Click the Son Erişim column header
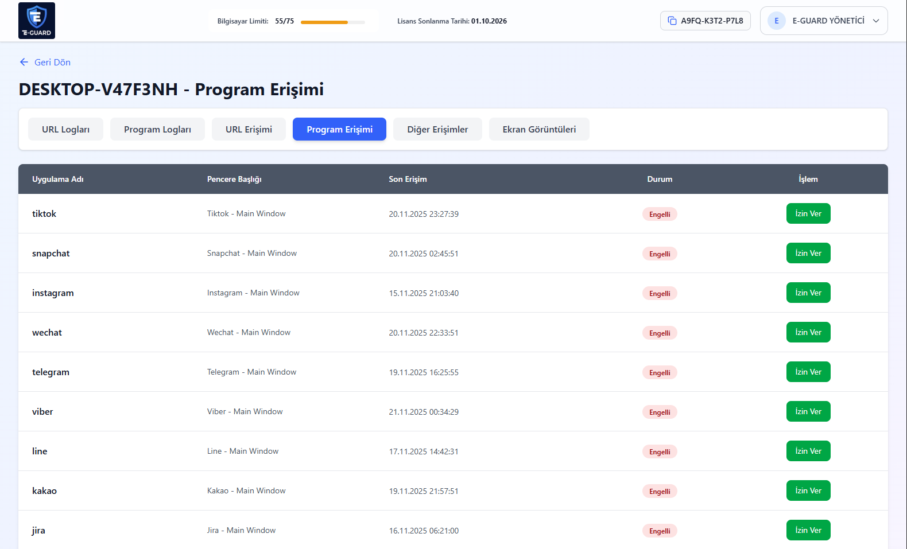Image resolution: width=907 pixels, height=549 pixels. [x=408, y=179]
